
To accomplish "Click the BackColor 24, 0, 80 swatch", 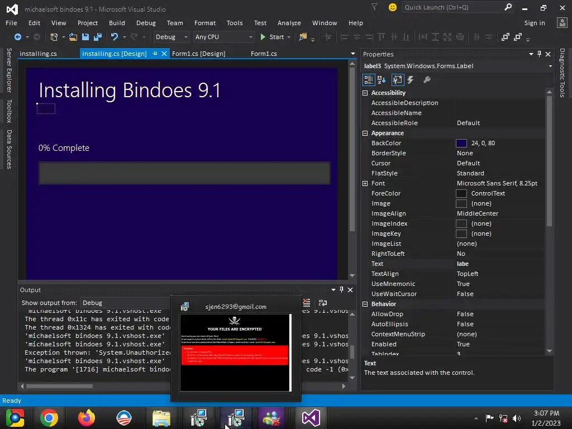I will coord(461,144).
